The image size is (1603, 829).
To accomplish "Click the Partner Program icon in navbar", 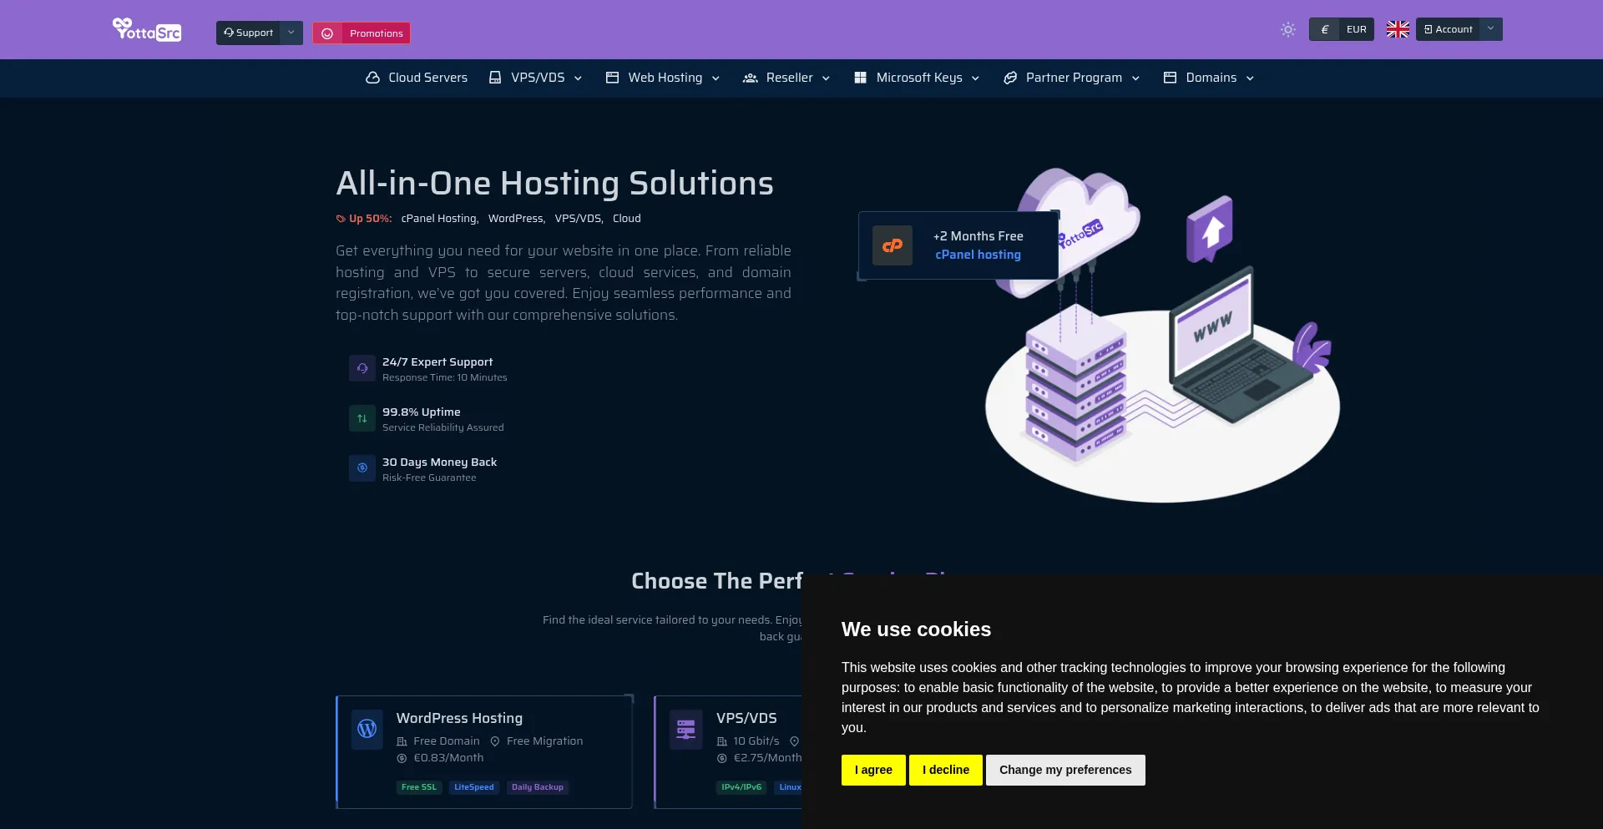I will coord(1010,78).
